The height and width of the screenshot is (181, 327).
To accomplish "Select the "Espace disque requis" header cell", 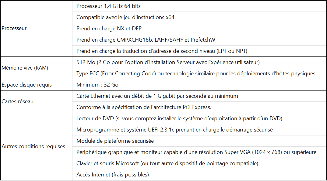I will pyautogui.click(x=27, y=85).
